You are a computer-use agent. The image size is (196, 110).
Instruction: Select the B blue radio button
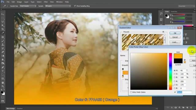(175, 88)
